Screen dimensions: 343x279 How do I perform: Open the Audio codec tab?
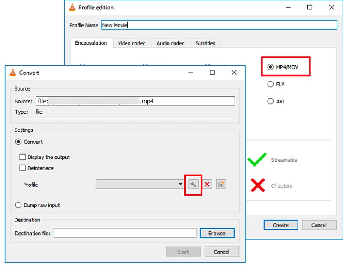pyautogui.click(x=170, y=43)
